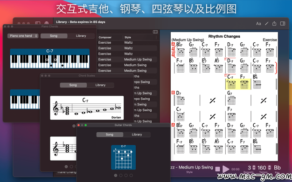Screen dimensions: 292x182
Task: Click the Aa font size icon
Action: pyautogui.click(x=258, y=24)
